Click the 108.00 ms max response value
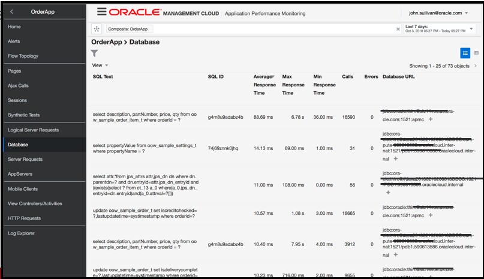The image size is (484, 279). point(293,185)
